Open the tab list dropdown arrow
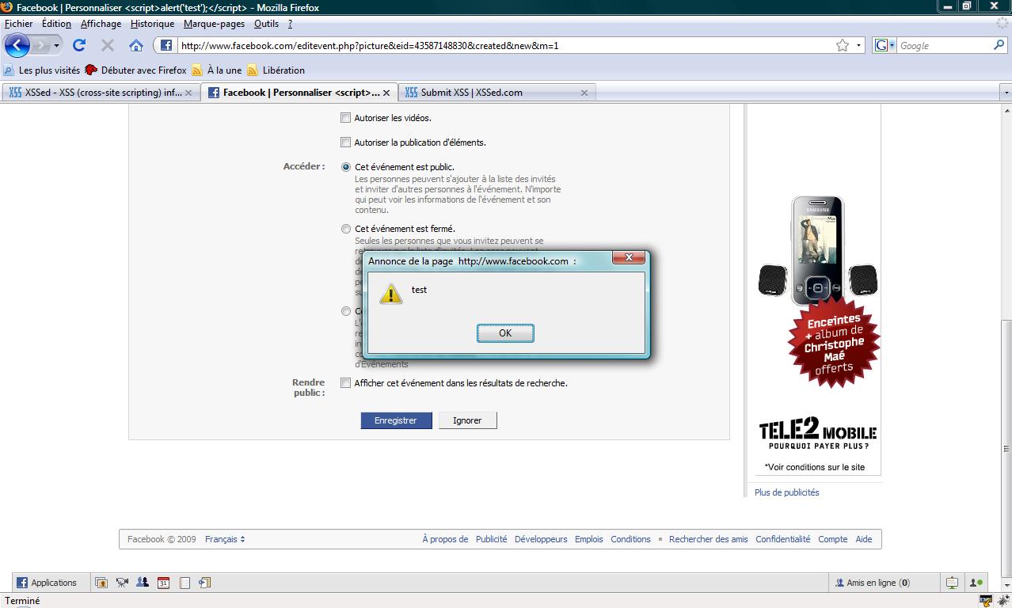Screen dimensions: 1012x608 pos(1006,93)
